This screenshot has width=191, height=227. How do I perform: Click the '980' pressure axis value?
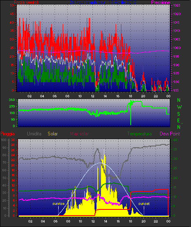click(176, 82)
